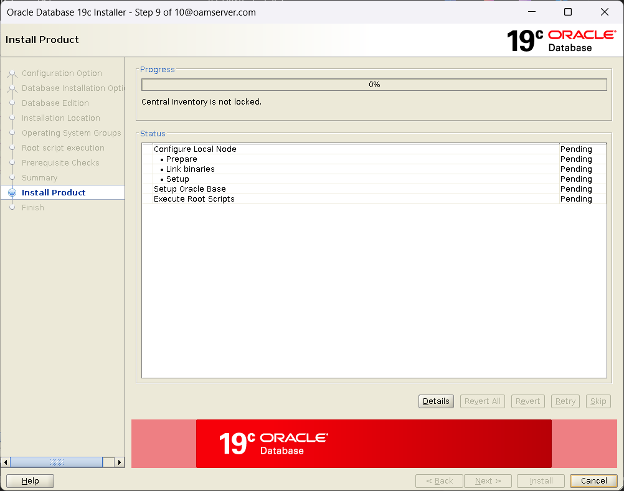624x491 pixels.
Task: Click the Oracle 19c banner image at bottom
Action: [374, 443]
